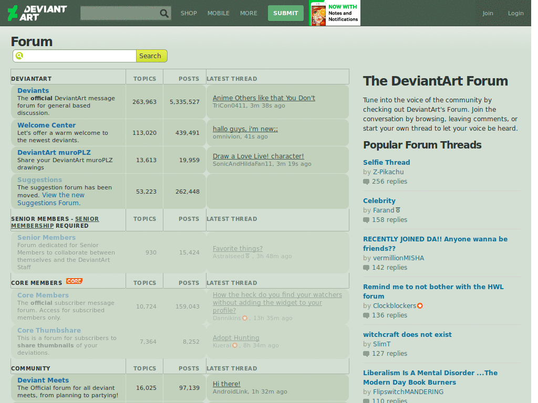
Task: Open the Deviant Meets forum
Action: [x=43, y=380]
